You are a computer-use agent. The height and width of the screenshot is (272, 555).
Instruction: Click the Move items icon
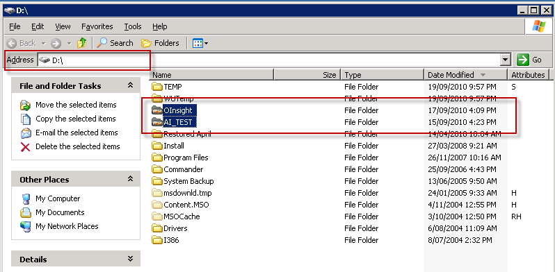(26, 105)
